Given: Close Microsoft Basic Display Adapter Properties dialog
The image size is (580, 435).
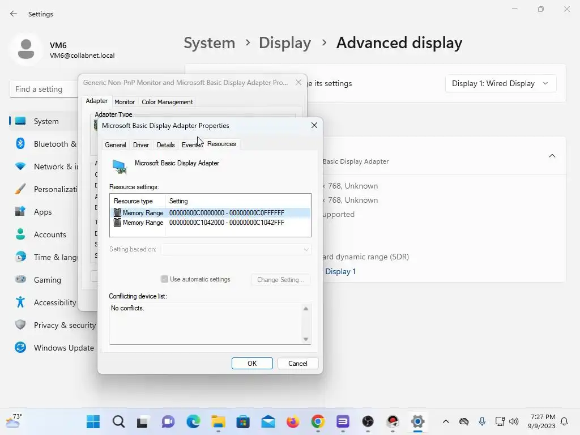Looking at the screenshot, I should (x=314, y=125).
